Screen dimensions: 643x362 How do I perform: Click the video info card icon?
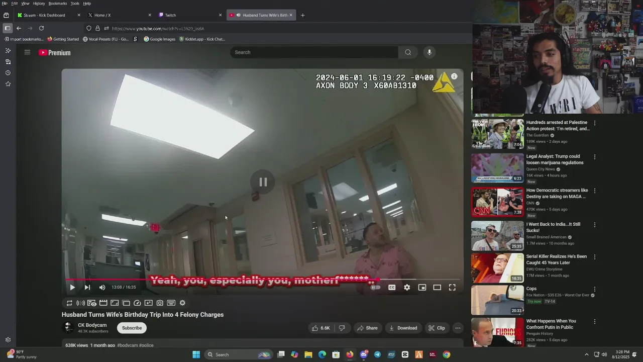(454, 76)
